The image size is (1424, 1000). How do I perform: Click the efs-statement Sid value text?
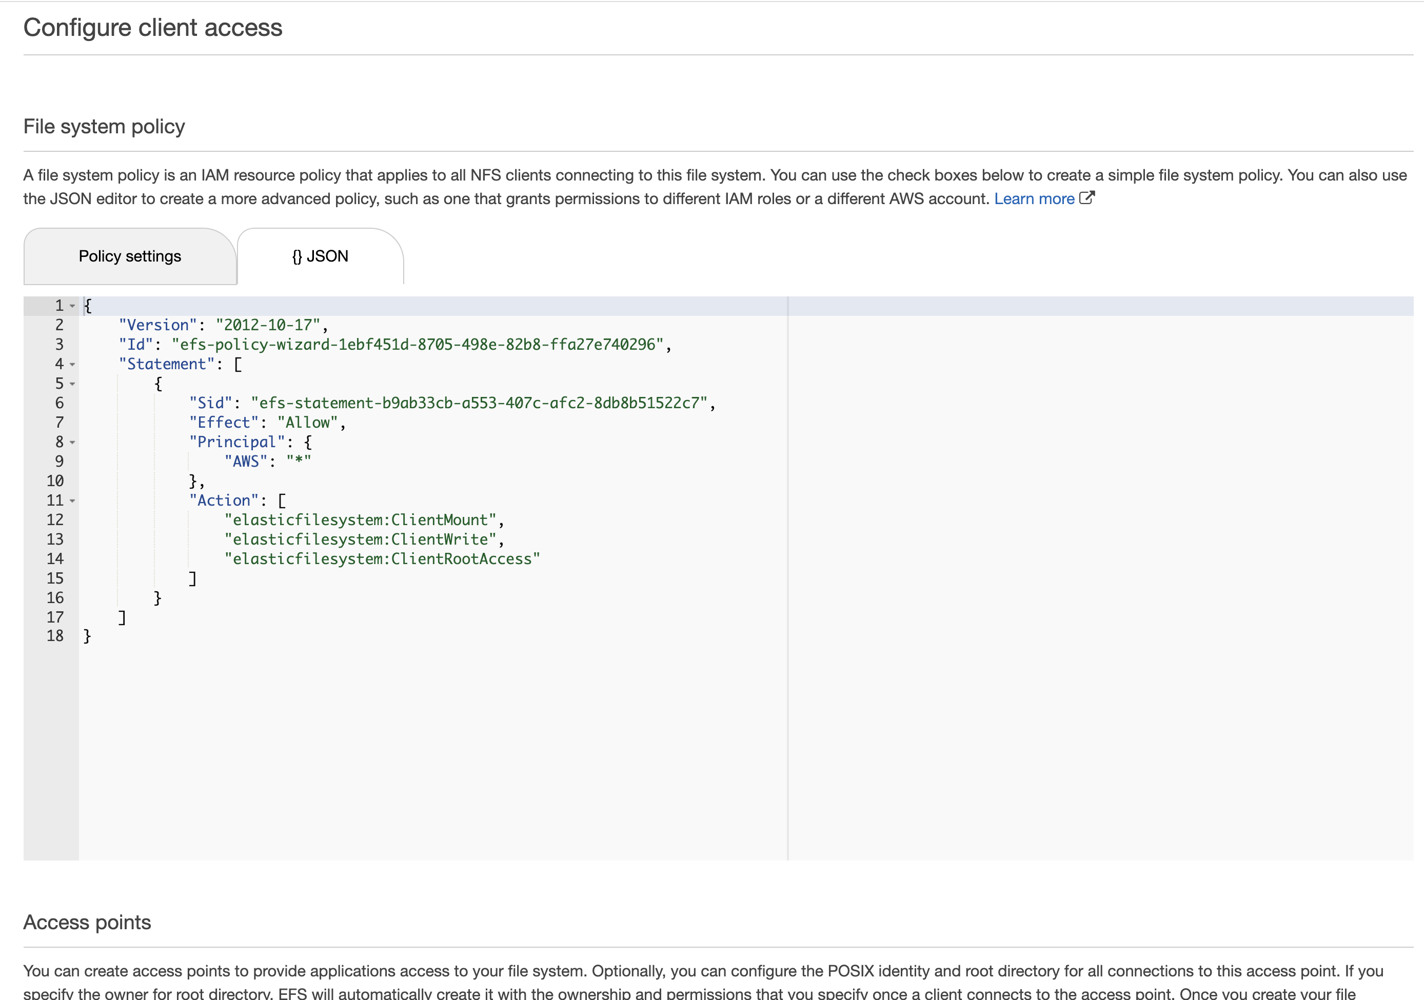[x=479, y=404]
